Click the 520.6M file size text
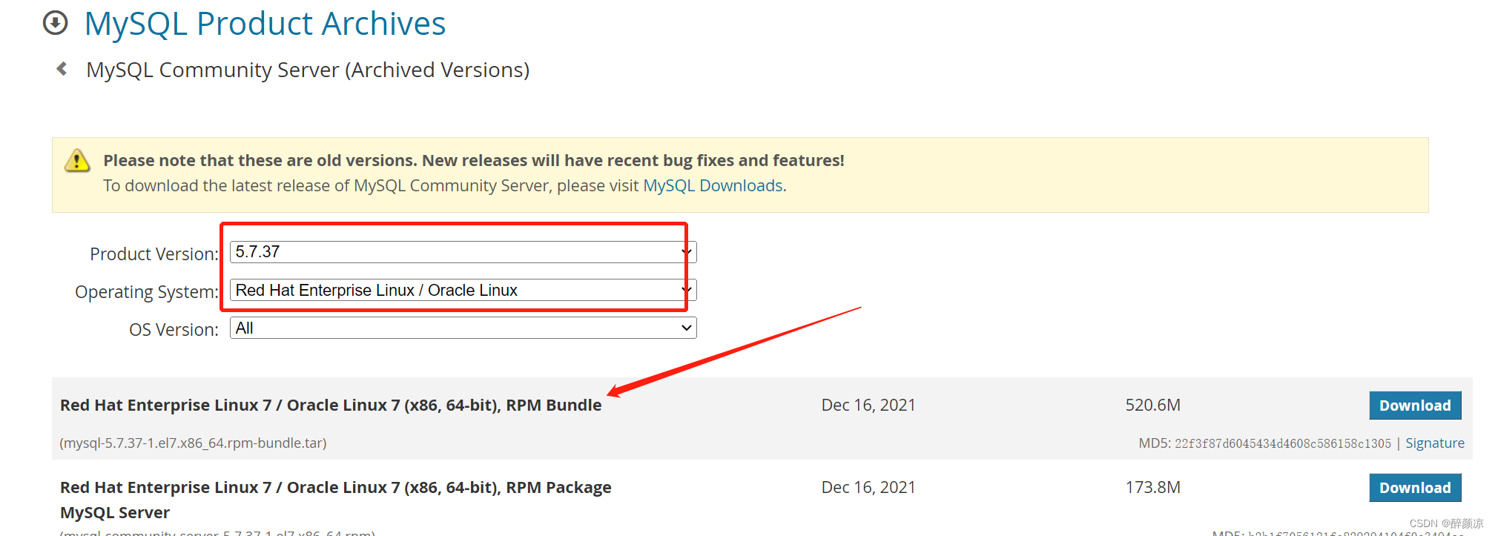Viewport: 1495px width, 536px height. click(1153, 405)
